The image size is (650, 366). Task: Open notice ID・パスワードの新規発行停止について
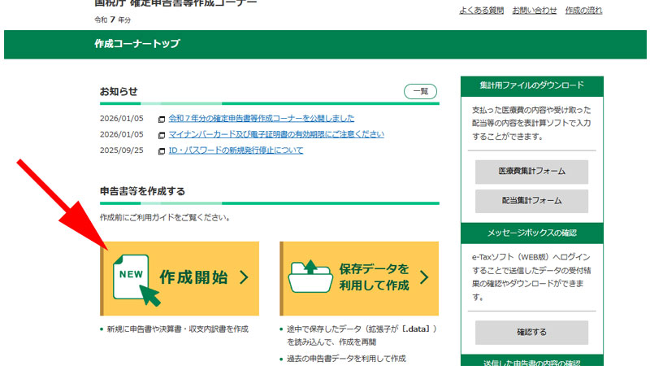[236, 150]
